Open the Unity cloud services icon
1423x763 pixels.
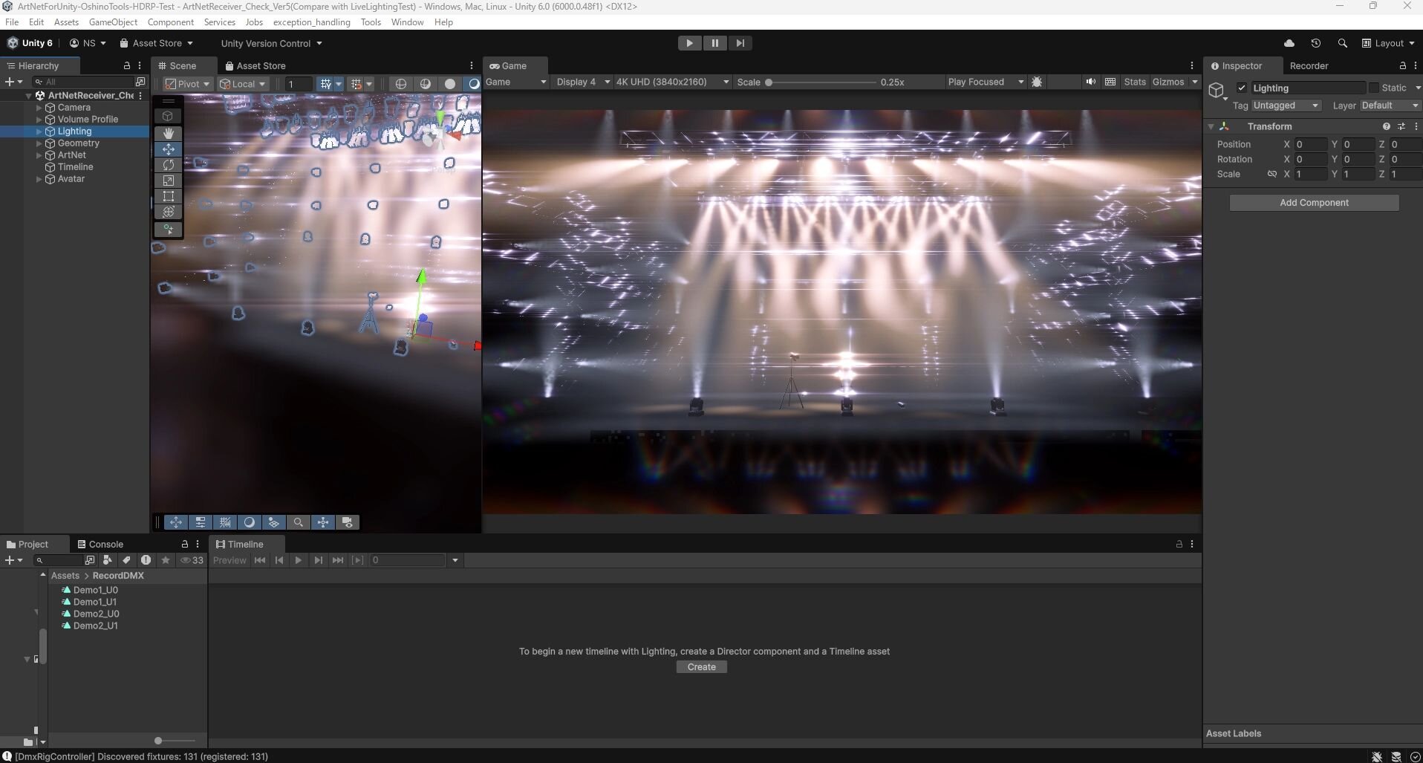click(x=1289, y=43)
